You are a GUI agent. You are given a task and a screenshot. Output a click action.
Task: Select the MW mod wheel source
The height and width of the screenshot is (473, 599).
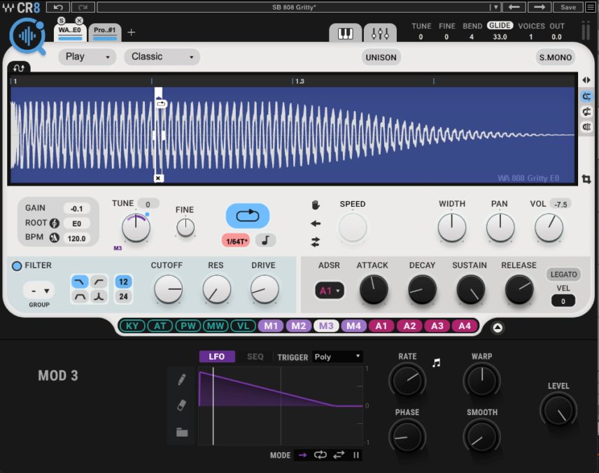tap(216, 326)
